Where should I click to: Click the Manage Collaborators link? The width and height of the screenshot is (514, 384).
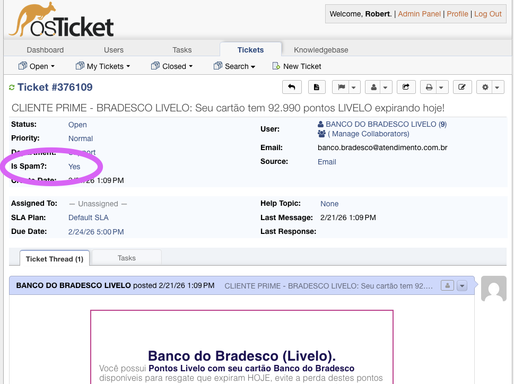[x=369, y=134]
